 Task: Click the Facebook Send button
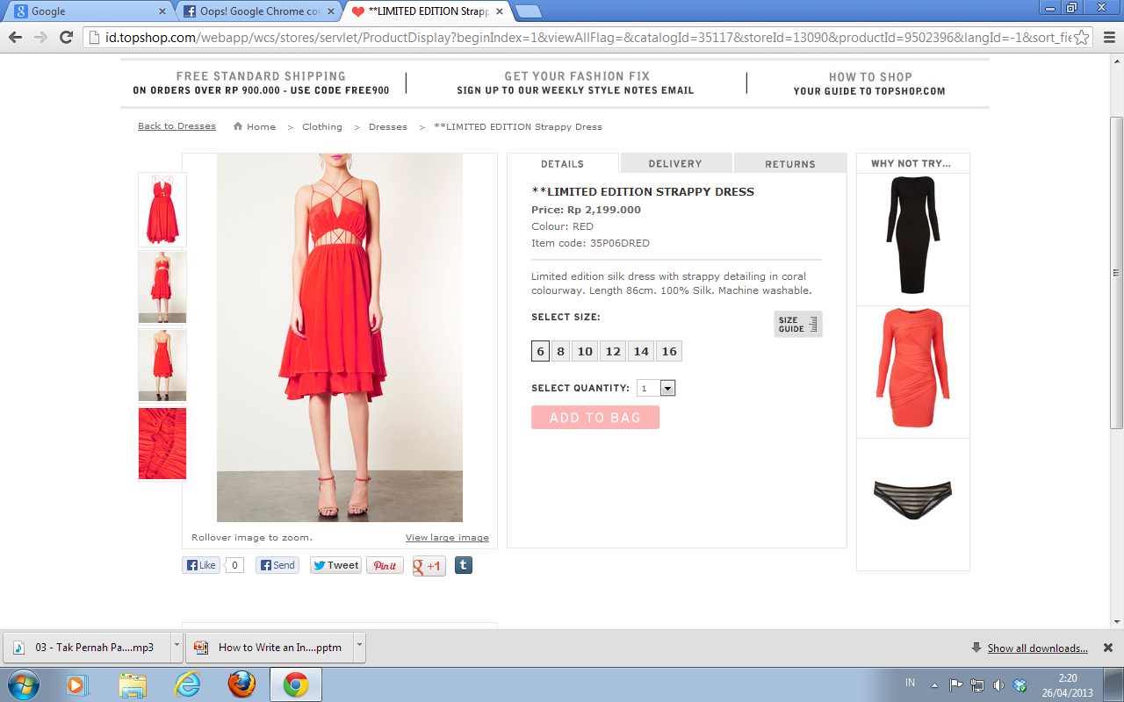click(277, 565)
